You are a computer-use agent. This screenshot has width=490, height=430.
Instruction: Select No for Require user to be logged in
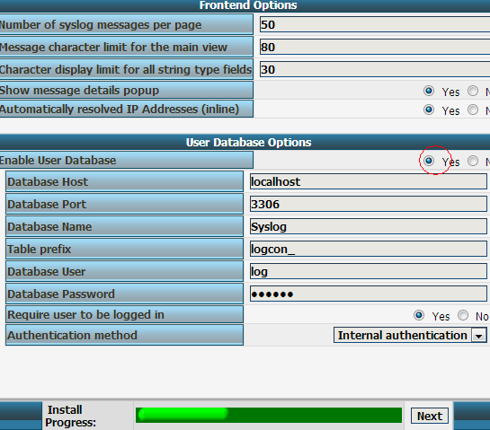[x=463, y=315]
